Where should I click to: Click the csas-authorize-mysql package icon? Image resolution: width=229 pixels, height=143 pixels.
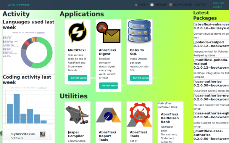pyautogui.click(x=194, y=96)
